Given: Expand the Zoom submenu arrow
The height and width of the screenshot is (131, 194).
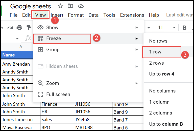Looking at the screenshot, I should coord(137,83).
